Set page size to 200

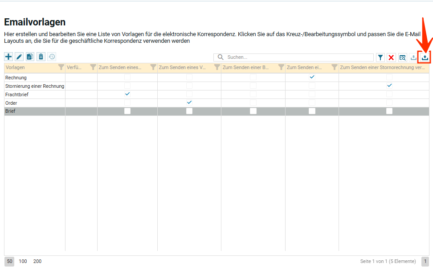37,261
